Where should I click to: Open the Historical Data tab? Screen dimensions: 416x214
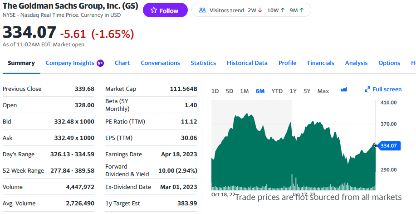(247, 63)
